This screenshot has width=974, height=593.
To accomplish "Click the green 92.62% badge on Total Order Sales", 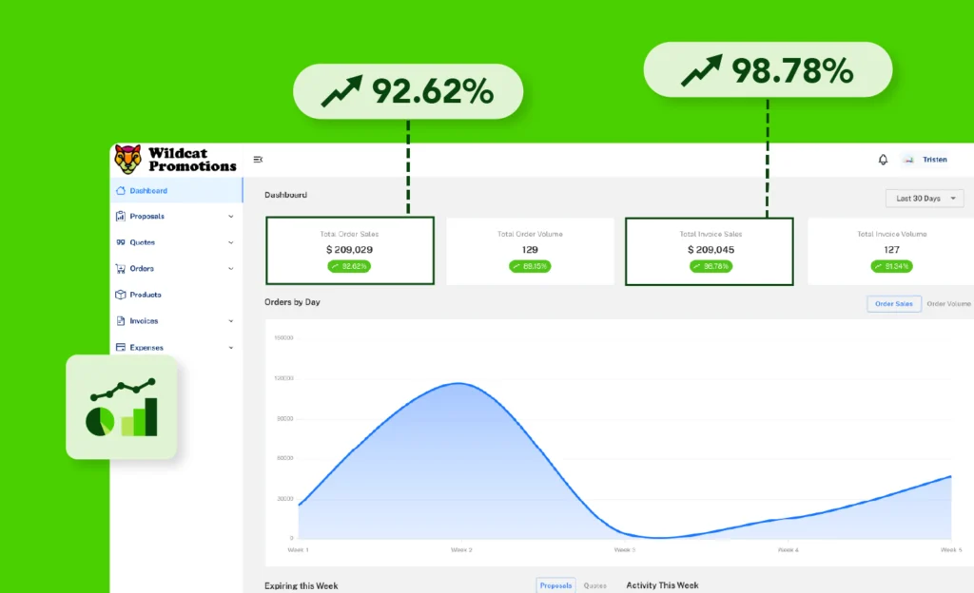I will tap(349, 266).
